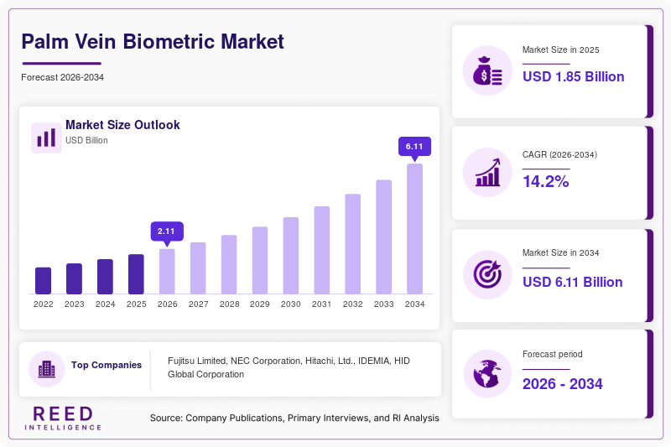Click the USD 1.85 Billion value

point(574,76)
